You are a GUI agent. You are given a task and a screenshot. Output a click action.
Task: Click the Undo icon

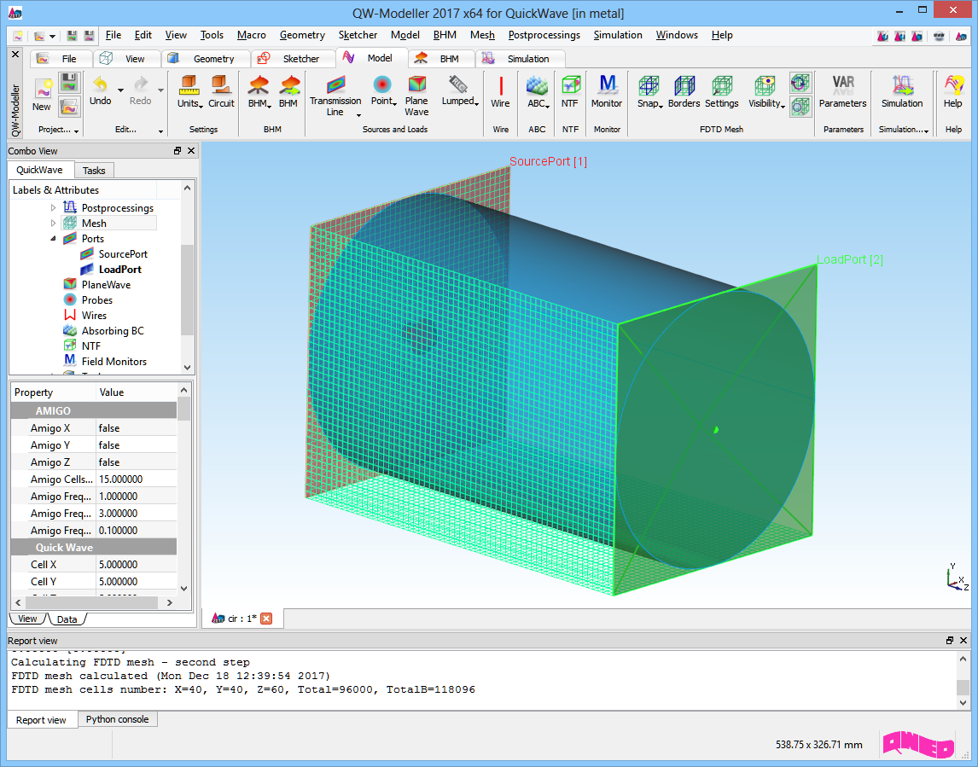click(x=101, y=91)
